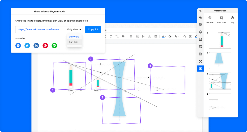Share to Pinterest

tap(45, 46)
